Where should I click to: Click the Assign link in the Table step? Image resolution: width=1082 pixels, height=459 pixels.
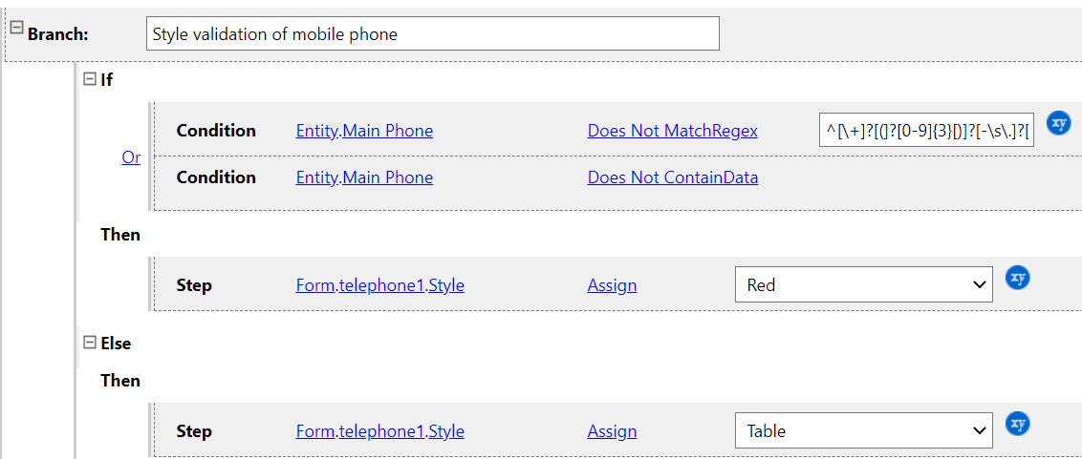click(x=612, y=431)
